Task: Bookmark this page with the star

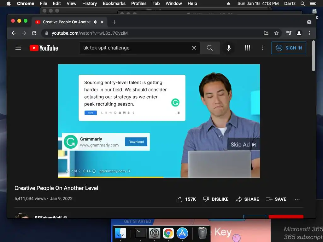Action: pyautogui.click(x=276, y=33)
